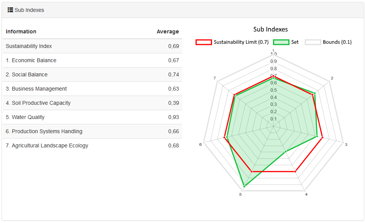Select the Water Quality row
The height and width of the screenshot is (223, 365).
92,117
